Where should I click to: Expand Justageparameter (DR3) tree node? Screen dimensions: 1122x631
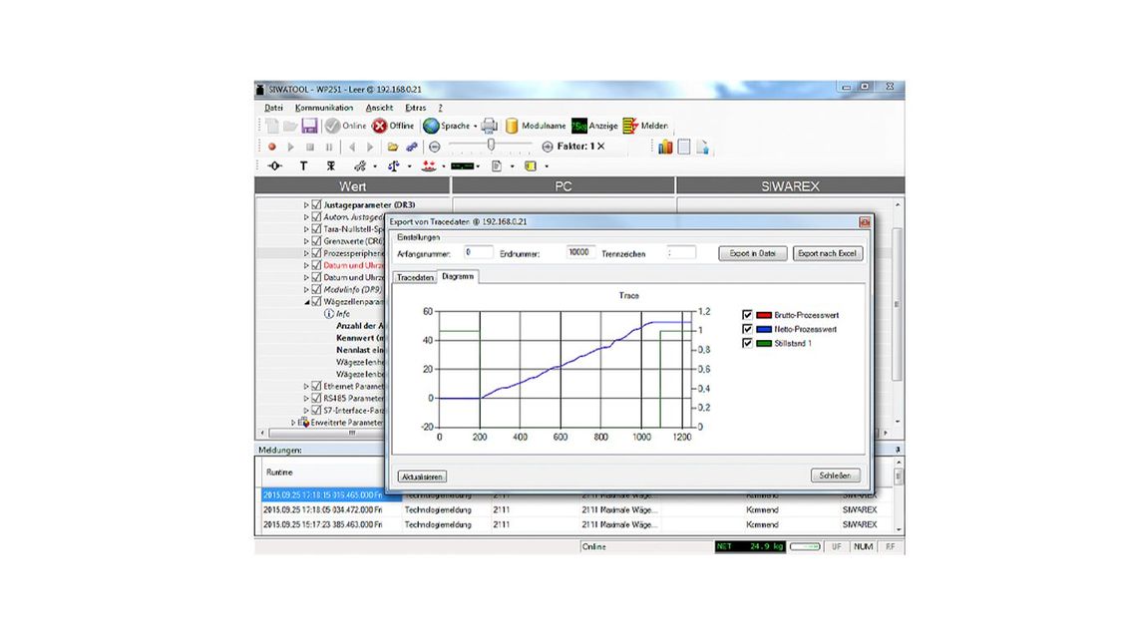(306, 204)
